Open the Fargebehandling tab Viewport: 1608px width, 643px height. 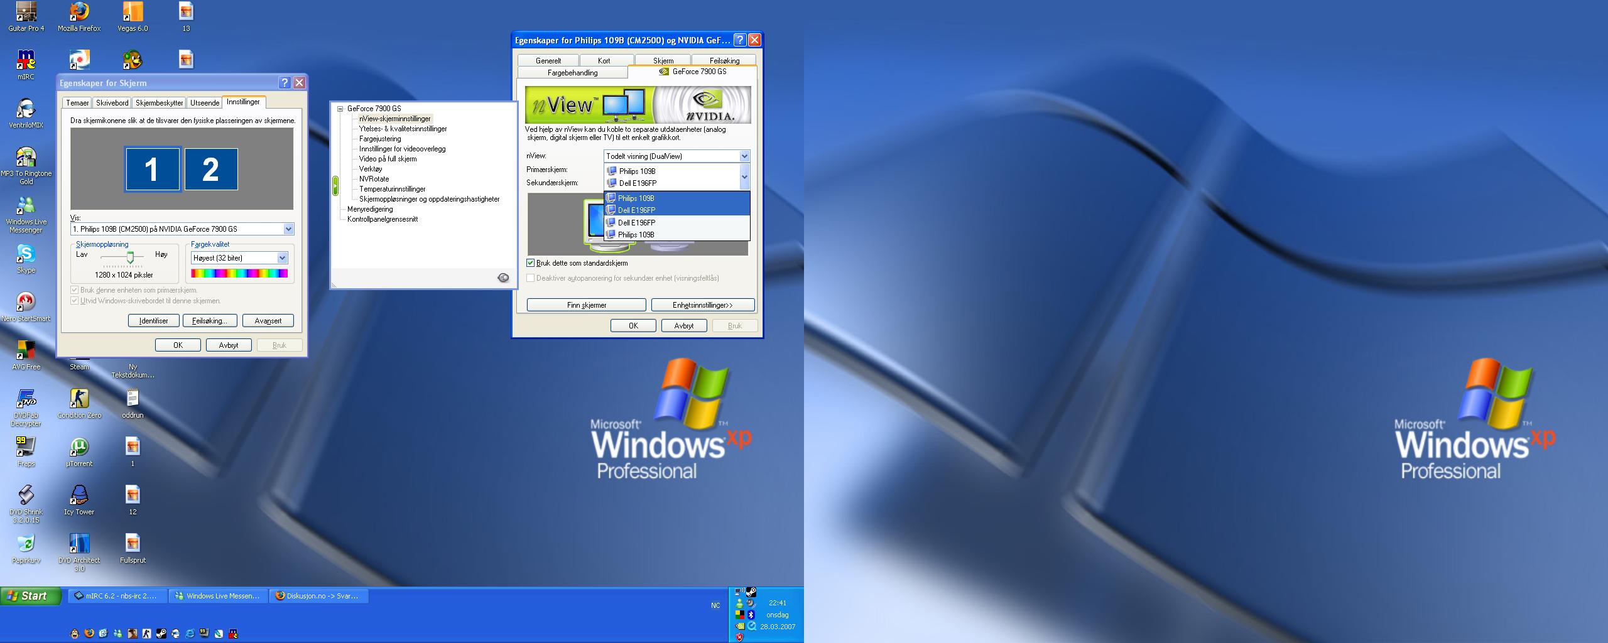[x=572, y=73]
